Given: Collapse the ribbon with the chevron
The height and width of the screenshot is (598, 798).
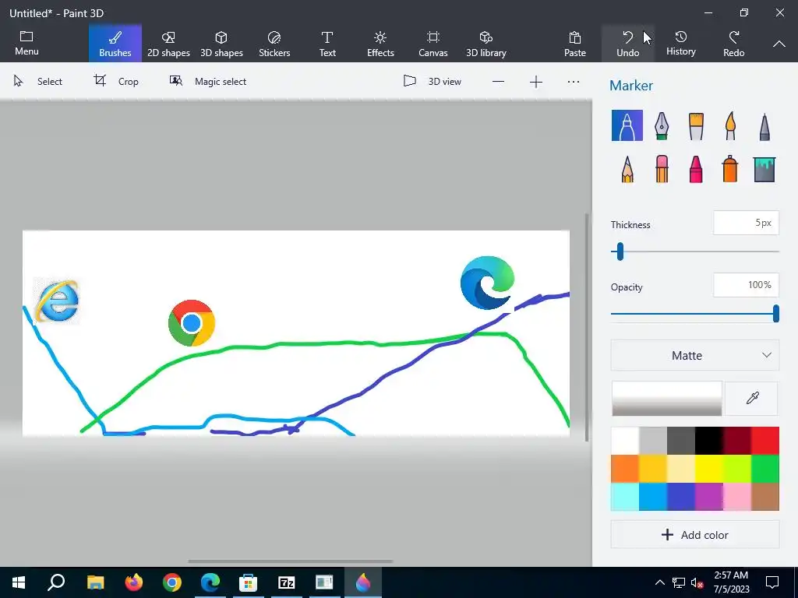Looking at the screenshot, I should click(779, 44).
